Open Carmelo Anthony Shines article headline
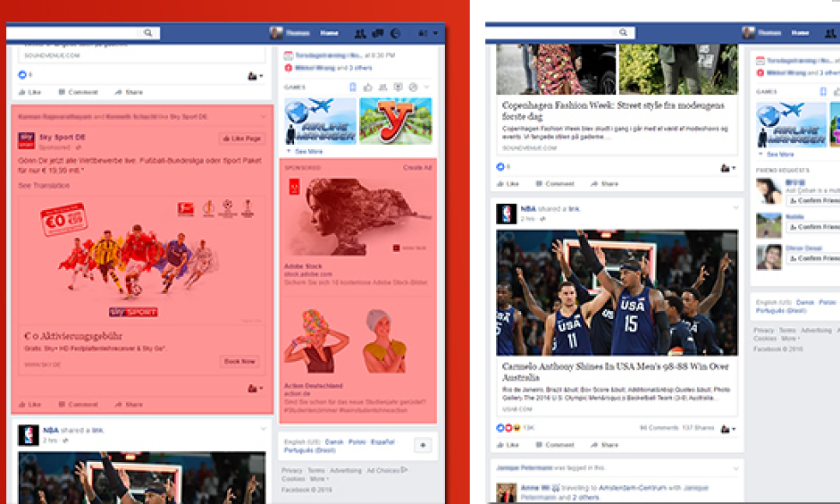Screen dimensions: 840x504 point(615,372)
